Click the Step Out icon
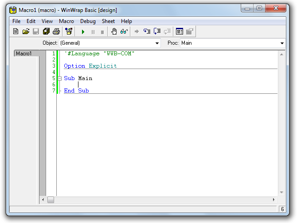The width and height of the screenshot is (297, 223). 167,31
